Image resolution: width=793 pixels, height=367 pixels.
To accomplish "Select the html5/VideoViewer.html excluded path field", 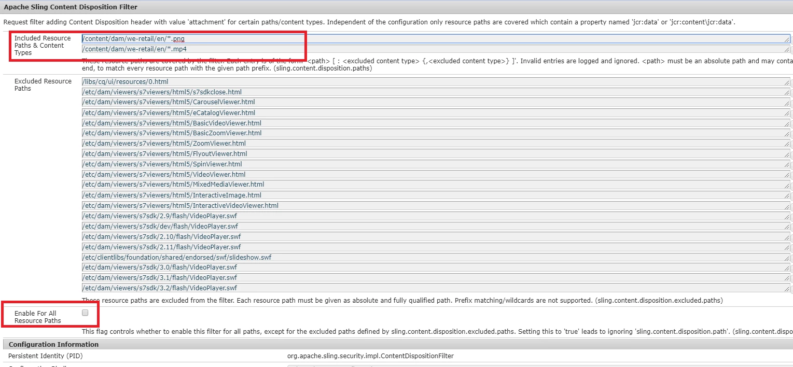I will click(436, 175).
